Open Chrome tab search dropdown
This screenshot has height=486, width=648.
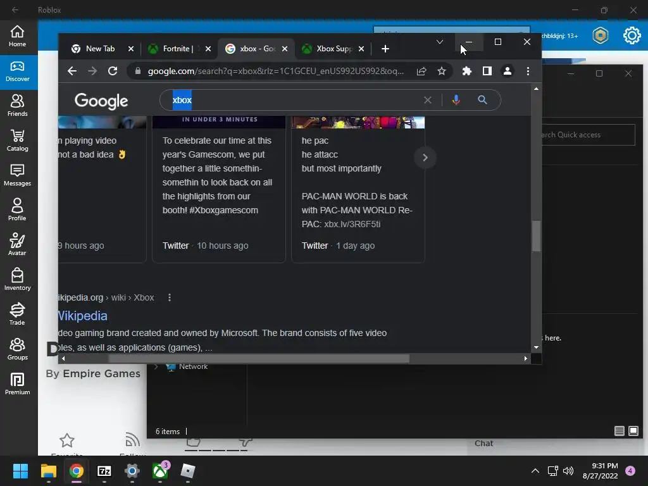[440, 42]
